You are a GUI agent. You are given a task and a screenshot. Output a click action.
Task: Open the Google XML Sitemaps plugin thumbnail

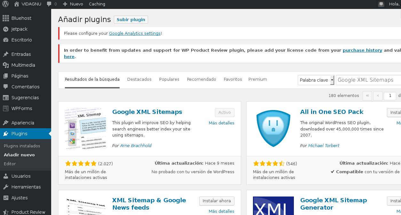(85, 129)
